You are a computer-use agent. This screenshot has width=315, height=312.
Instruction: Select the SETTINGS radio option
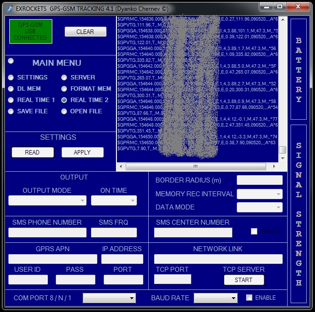tap(11, 78)
